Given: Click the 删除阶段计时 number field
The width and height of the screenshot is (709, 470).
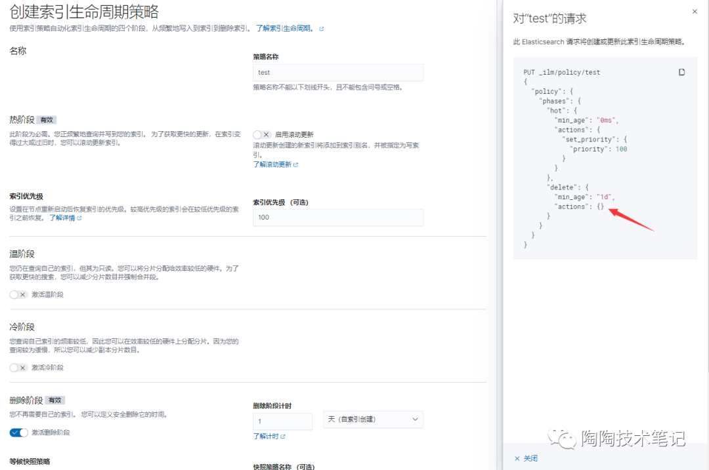Looking at the screenshot, I should [x=282, y=421].
